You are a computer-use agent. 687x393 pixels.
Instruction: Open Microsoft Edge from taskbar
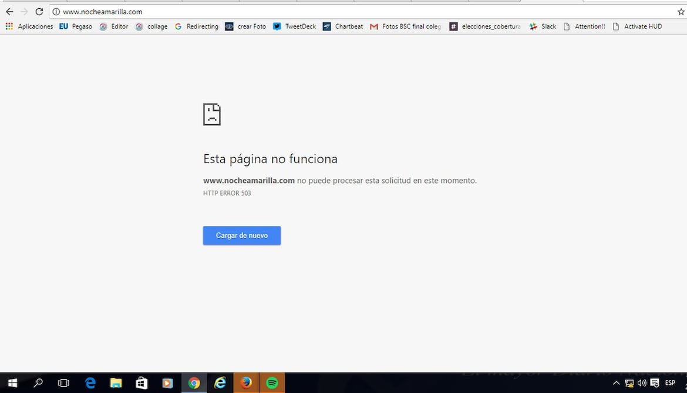[90, 383]
